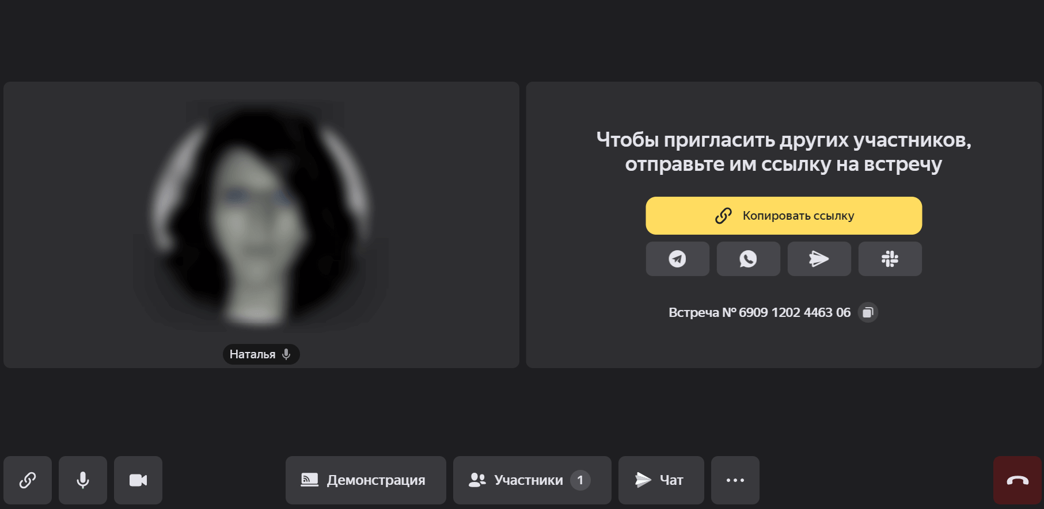Share the meeting via Telegram

click(678, 259)
